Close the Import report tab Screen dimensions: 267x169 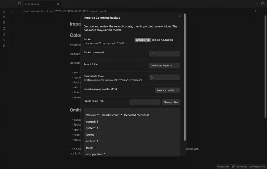[x=58, y=4]
